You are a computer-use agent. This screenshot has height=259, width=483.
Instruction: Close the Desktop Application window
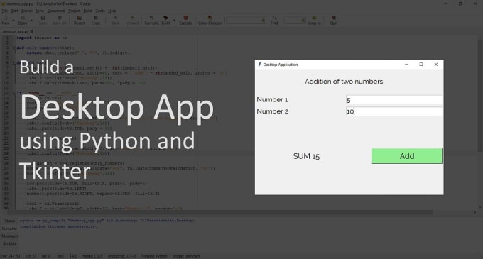436,65
